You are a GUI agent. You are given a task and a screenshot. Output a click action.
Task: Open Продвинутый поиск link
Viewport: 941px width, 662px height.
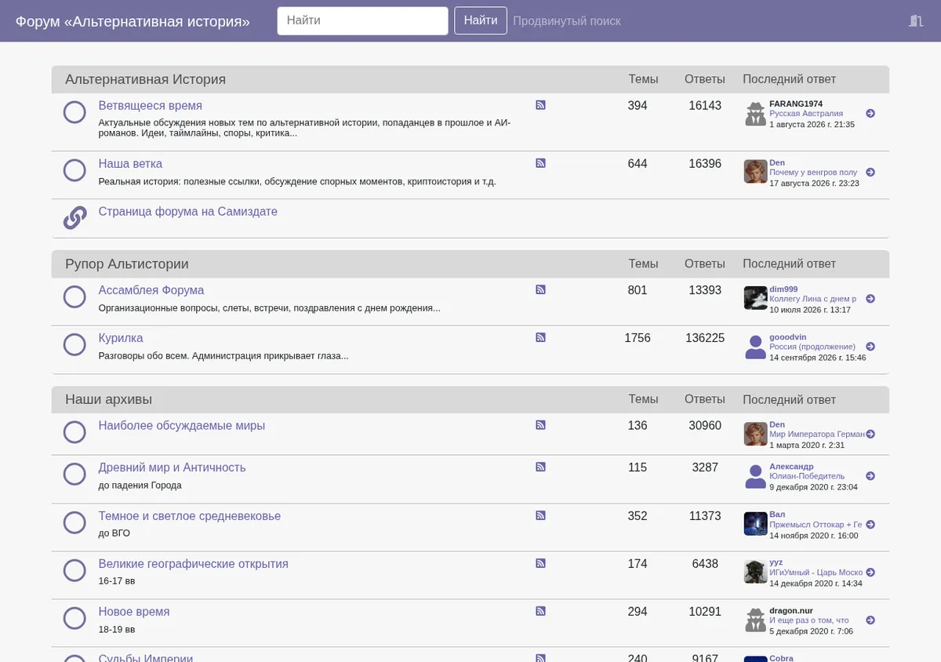coord(567,21)
